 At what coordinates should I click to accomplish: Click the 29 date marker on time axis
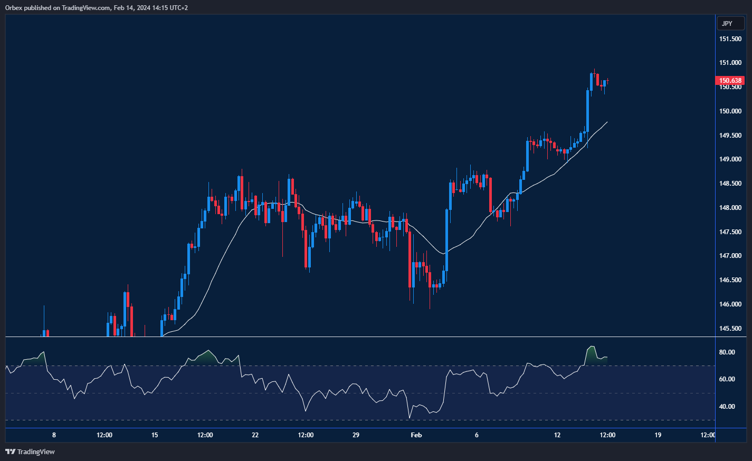356,435
